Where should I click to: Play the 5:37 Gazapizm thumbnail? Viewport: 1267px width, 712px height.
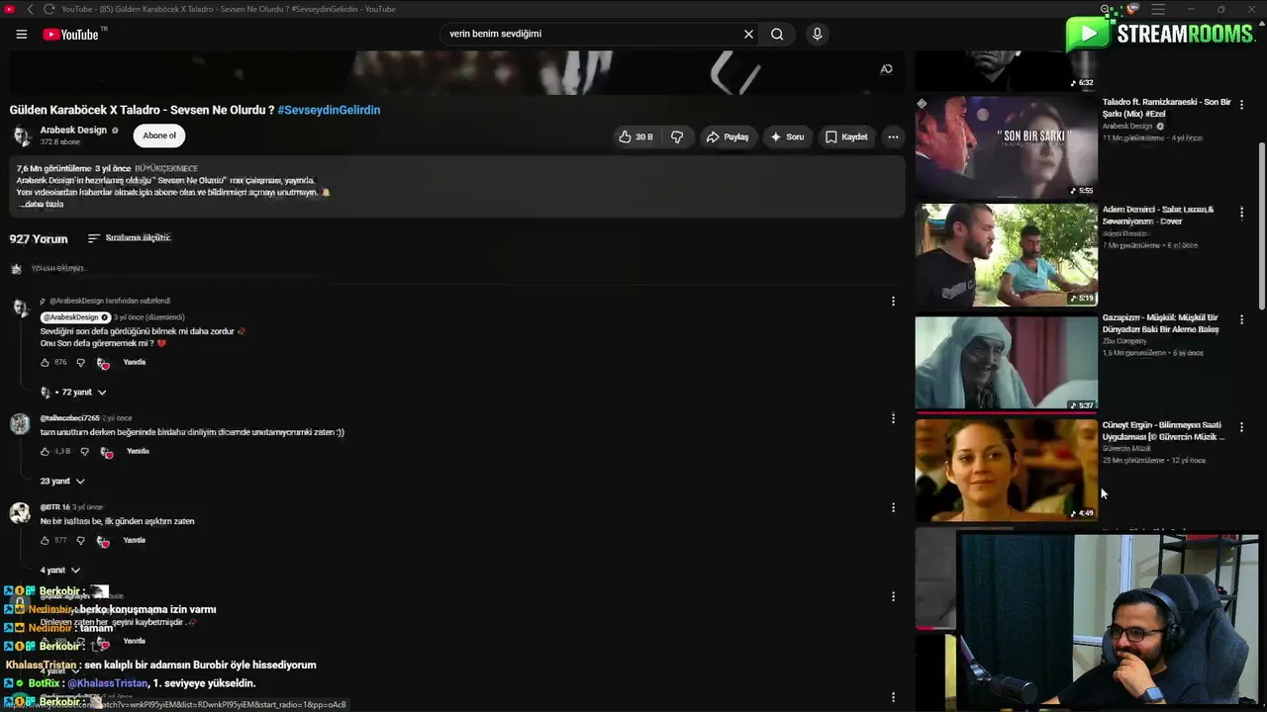1006,363
